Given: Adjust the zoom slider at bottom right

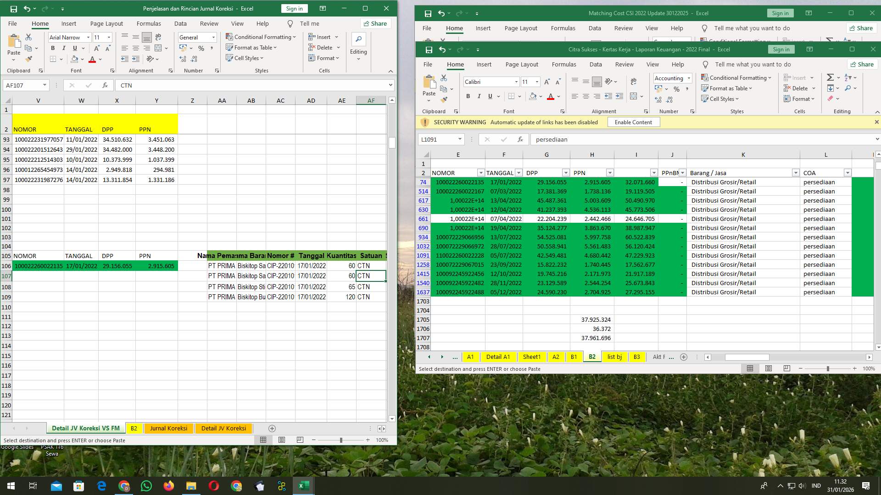Looking at the screenshot, I should coord(827,368).
